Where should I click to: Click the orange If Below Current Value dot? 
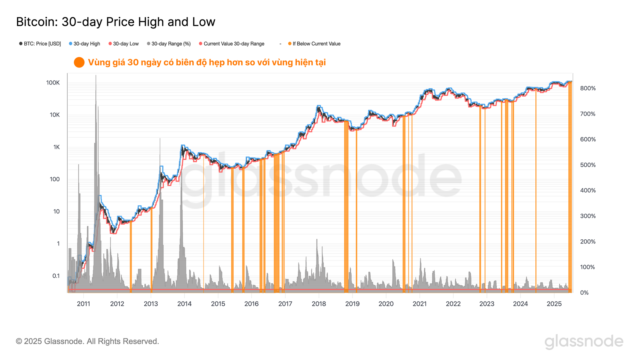click(x=290, y=44)
